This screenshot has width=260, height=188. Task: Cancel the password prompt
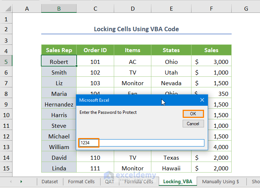pyautogui.click(x=193, y=124)
